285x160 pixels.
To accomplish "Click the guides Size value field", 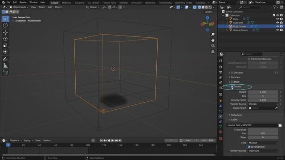I will coord(263,96).
